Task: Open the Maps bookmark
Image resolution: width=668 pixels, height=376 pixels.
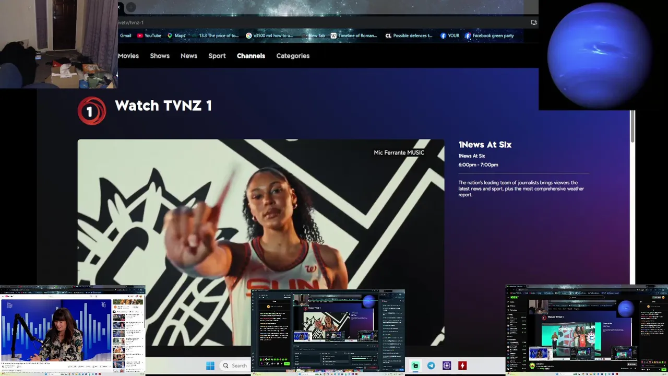Action: point(176,36)
